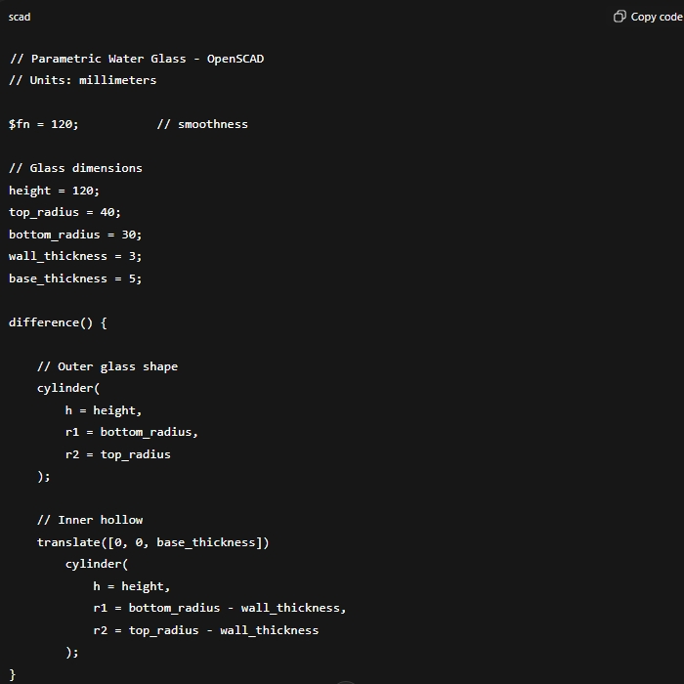This screenshot has width=684, height=684.
Task: Click the top_radius = 40 line
Action: [64, 212]
